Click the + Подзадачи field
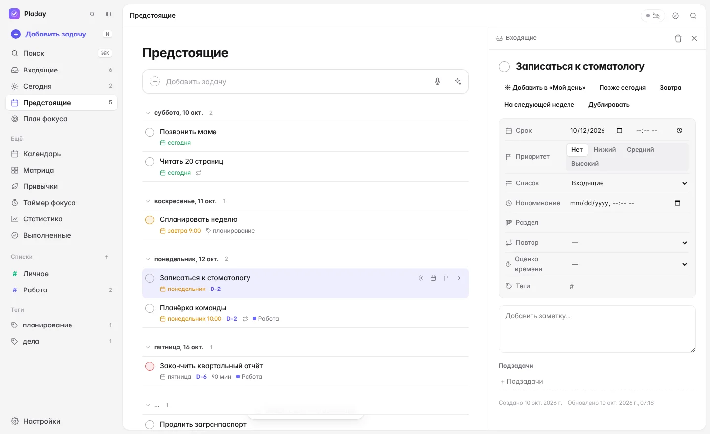 (597, 382)
